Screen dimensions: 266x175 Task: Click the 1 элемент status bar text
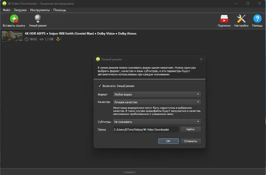(129, 172)
